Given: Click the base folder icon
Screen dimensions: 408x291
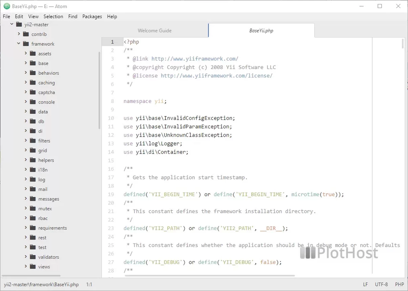Looking at the screenshot, I should [x=33, y=63].
